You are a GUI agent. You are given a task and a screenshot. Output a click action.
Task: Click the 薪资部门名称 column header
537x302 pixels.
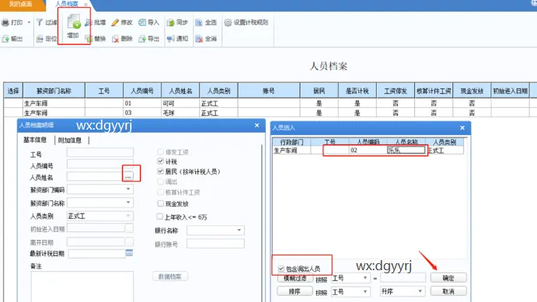pos(54,91)
